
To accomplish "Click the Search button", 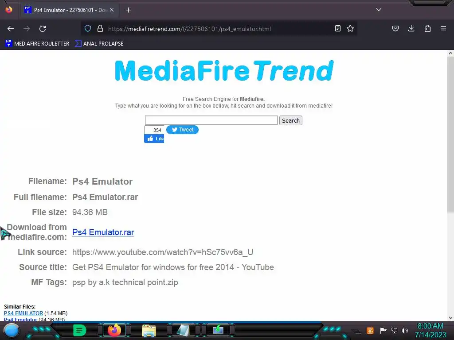I will pyautogui.click(x=291, y=120).
